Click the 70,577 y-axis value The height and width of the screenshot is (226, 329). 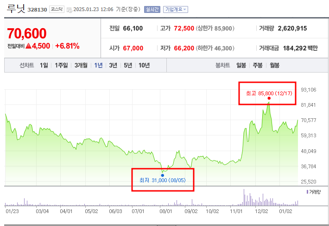(309, 120)
